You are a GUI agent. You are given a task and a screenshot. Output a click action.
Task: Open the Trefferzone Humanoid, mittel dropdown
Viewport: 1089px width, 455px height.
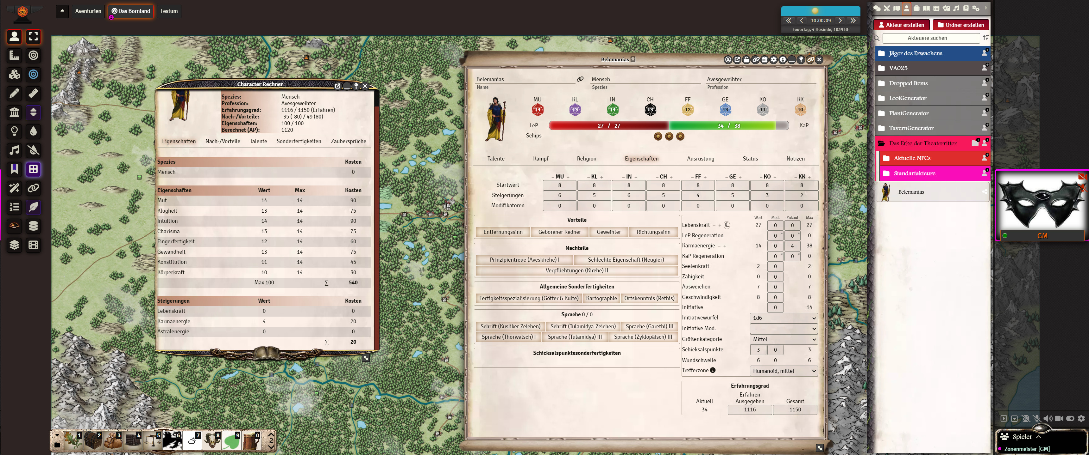click(784, 371)
